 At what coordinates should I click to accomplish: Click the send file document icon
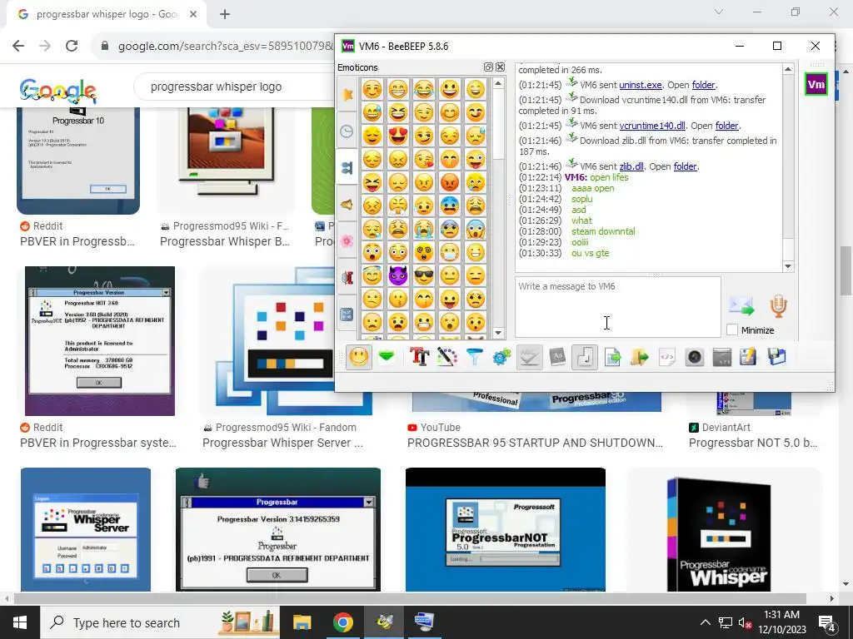tap(612, 358)
